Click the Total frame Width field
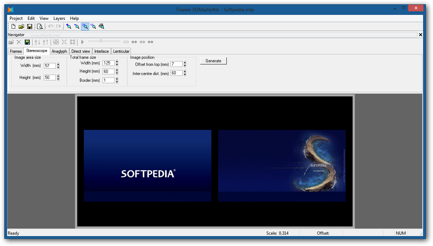This screenshot has height=246, width=433. tap(109, 63)
